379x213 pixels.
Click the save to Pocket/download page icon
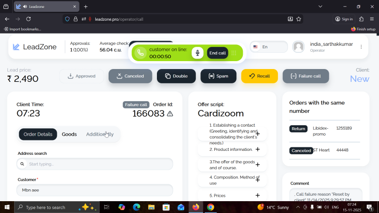pos(290,19)
